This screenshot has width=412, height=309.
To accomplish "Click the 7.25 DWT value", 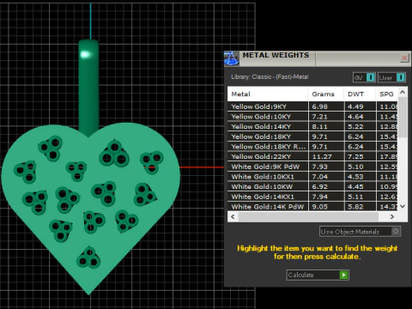I will point(355,157).
